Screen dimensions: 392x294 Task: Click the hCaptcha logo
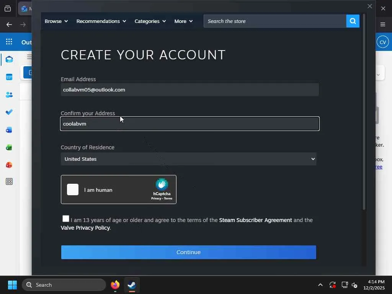[x=162, y=185]
